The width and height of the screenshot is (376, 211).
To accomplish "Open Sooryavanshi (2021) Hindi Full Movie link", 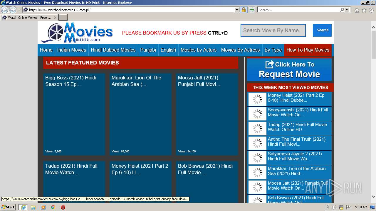I will point(298,112).
